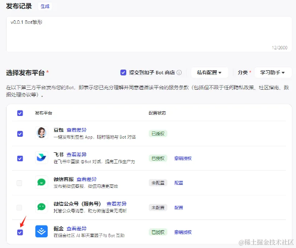The image size is (296, 248).
Task: Open 查看差异 link next to 豆包
Action: pos(76,130)
